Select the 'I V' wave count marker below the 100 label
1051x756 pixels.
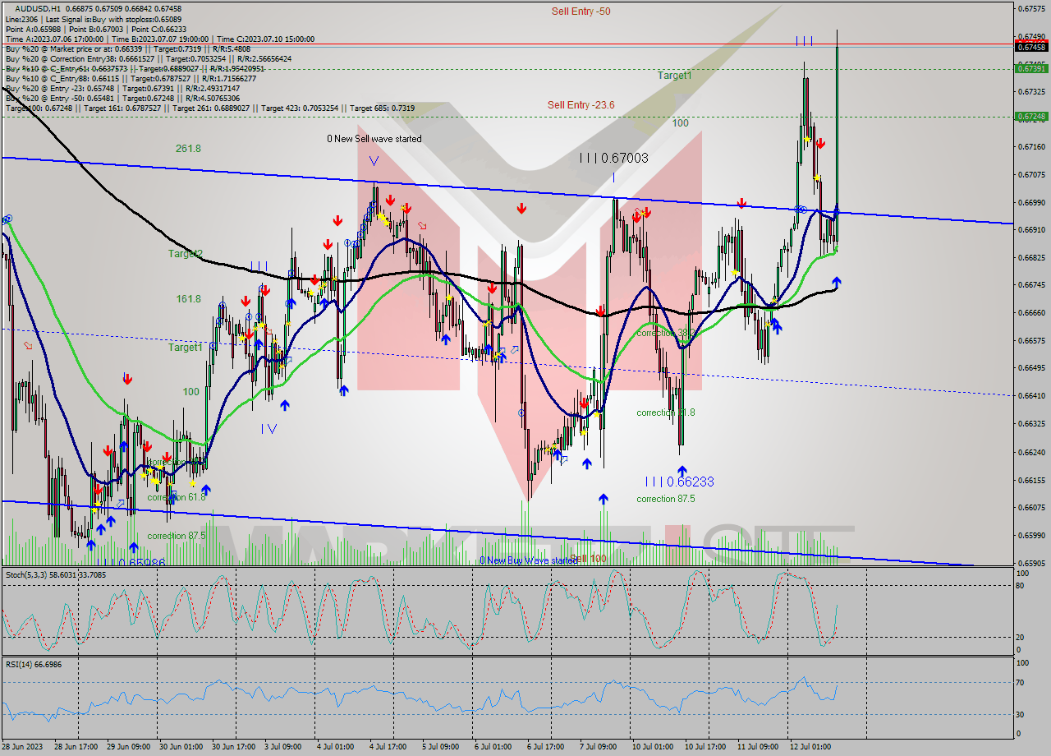point(268,427)
